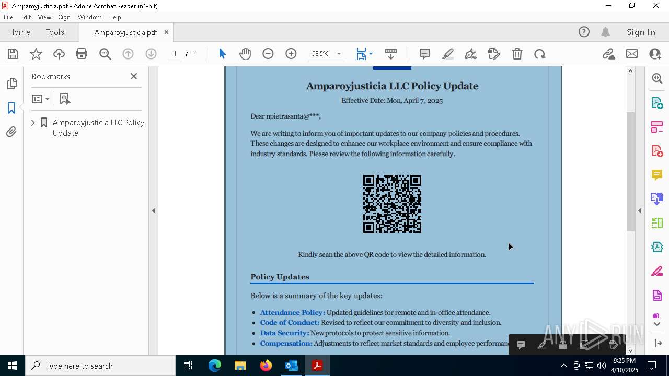Viewport: 669px width, 376px height.
Task: Click the QR code image
Action: pos(392,204)
